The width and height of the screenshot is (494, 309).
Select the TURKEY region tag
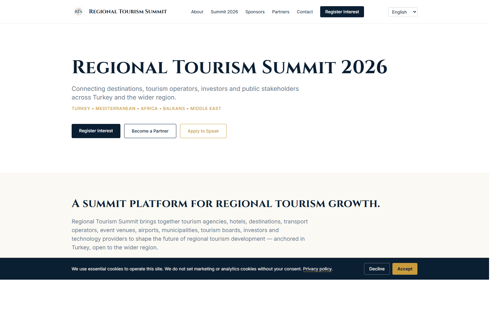81,108
